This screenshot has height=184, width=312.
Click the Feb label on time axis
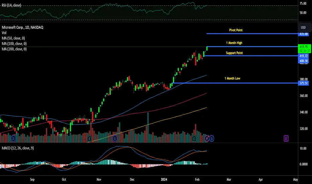197,179
